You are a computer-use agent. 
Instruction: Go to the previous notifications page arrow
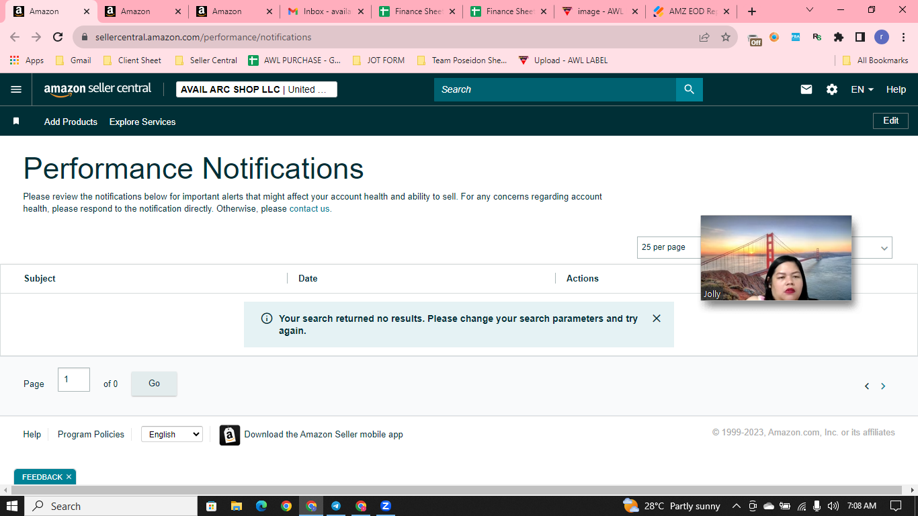coord(867,386)
